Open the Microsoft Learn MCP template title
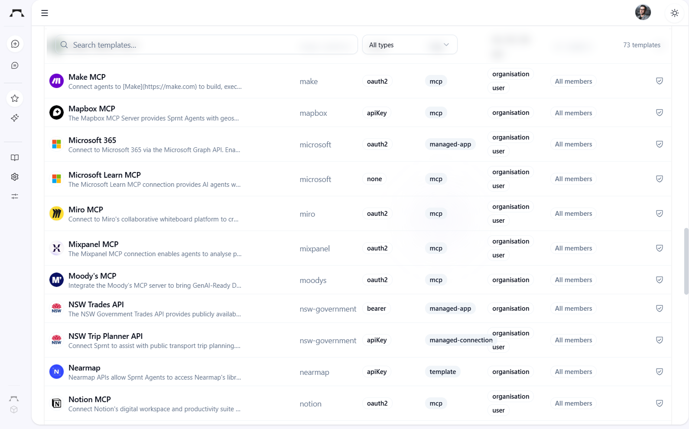The image size is (689, 429). [x=104, y=175]
